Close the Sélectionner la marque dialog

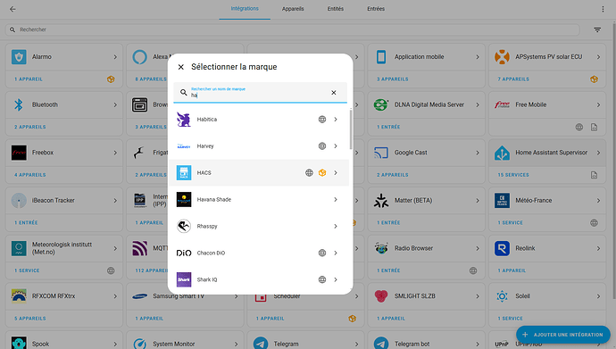point(180,67)
